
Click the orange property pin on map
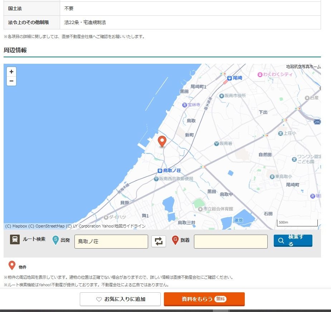click(x=162, y=141)
